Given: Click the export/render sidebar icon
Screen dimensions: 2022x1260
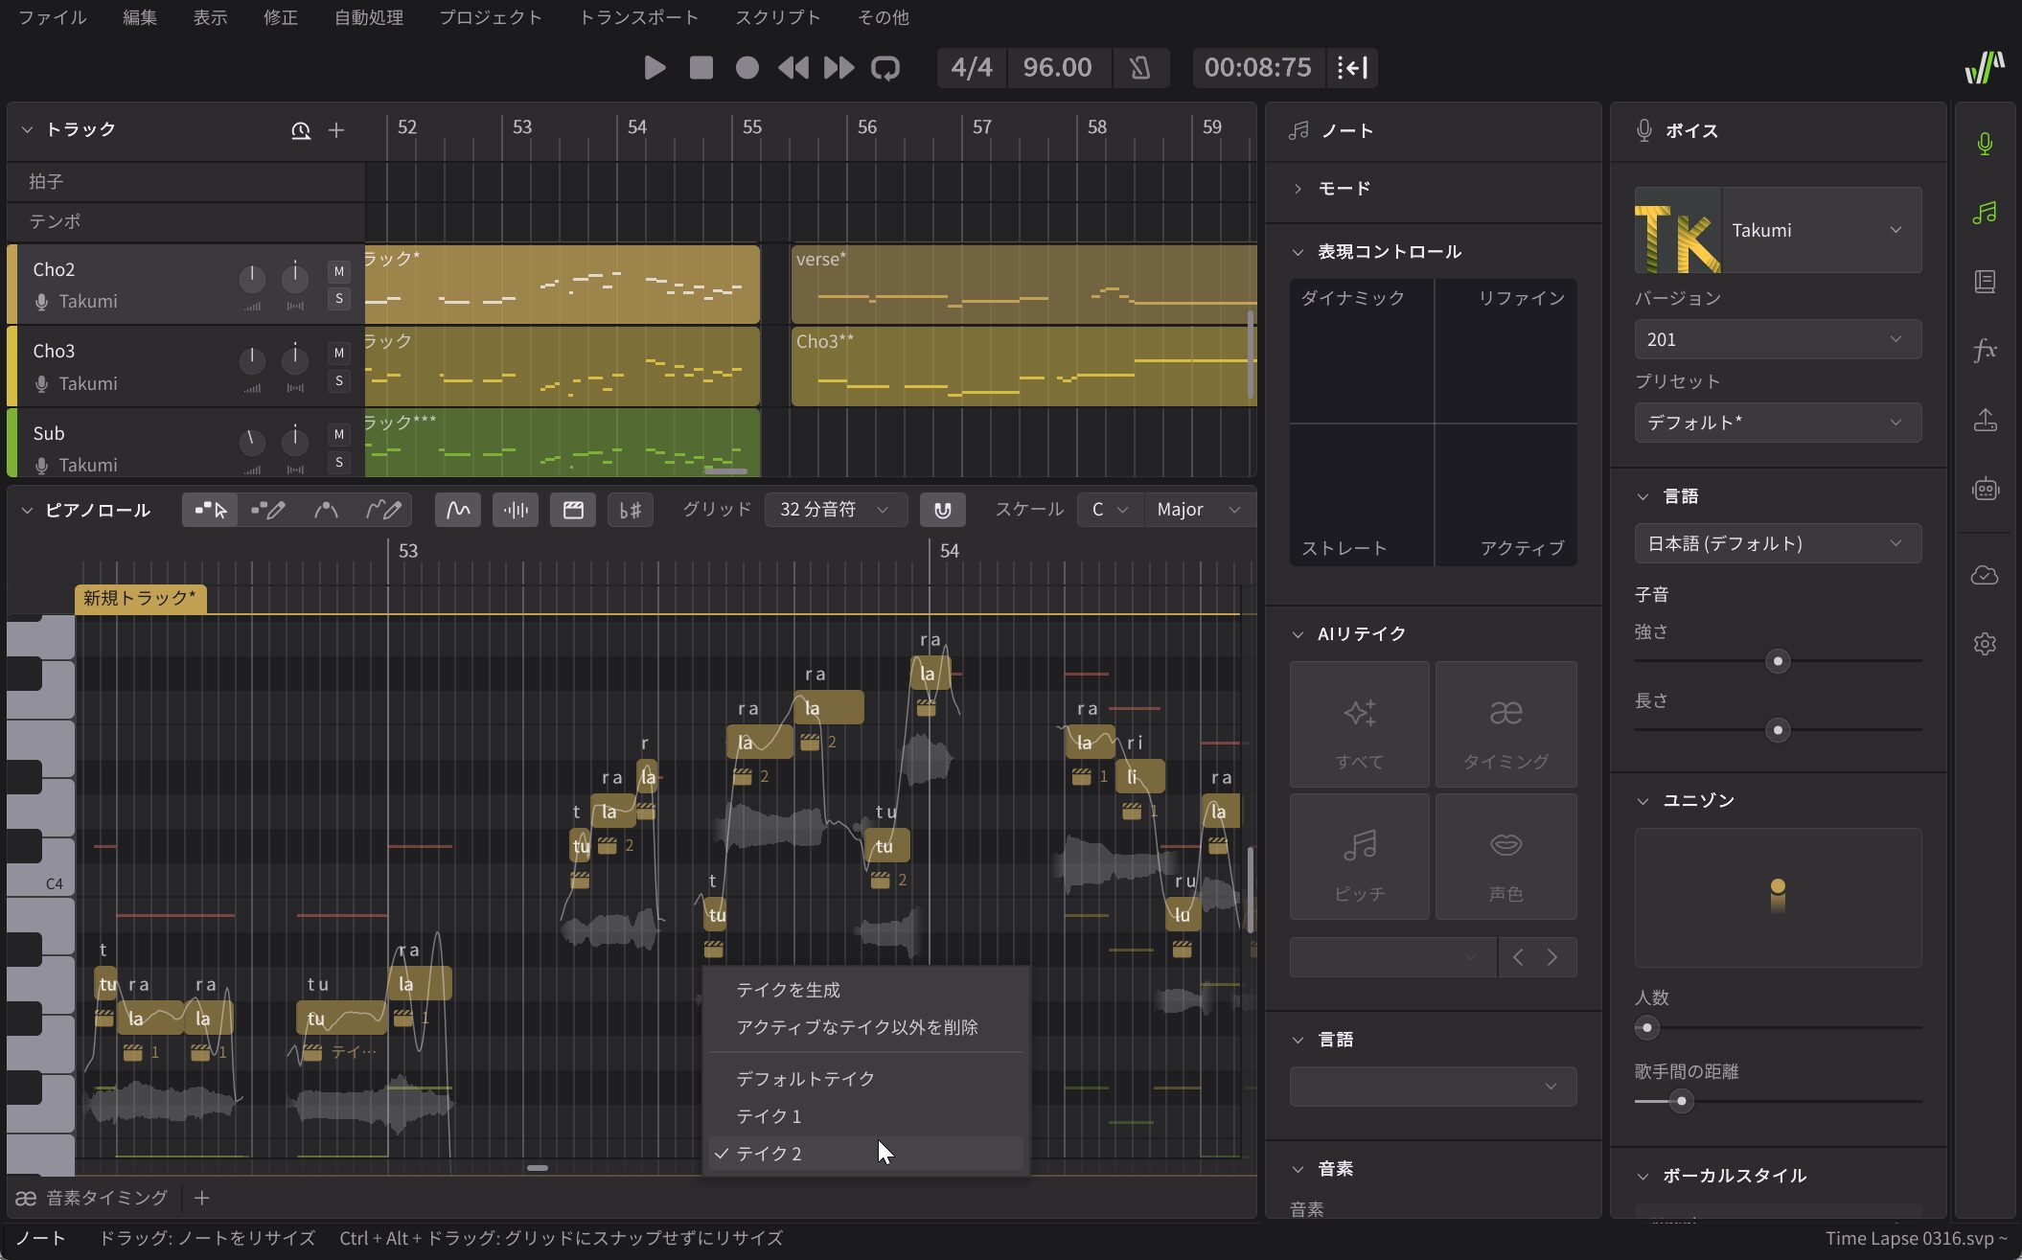Looking at the screenshot, I should 1985,420.
